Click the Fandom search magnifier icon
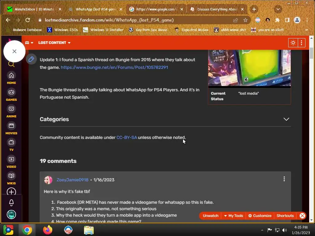The height and width of the screenshot is (236, 315). (x=11, y=64)
